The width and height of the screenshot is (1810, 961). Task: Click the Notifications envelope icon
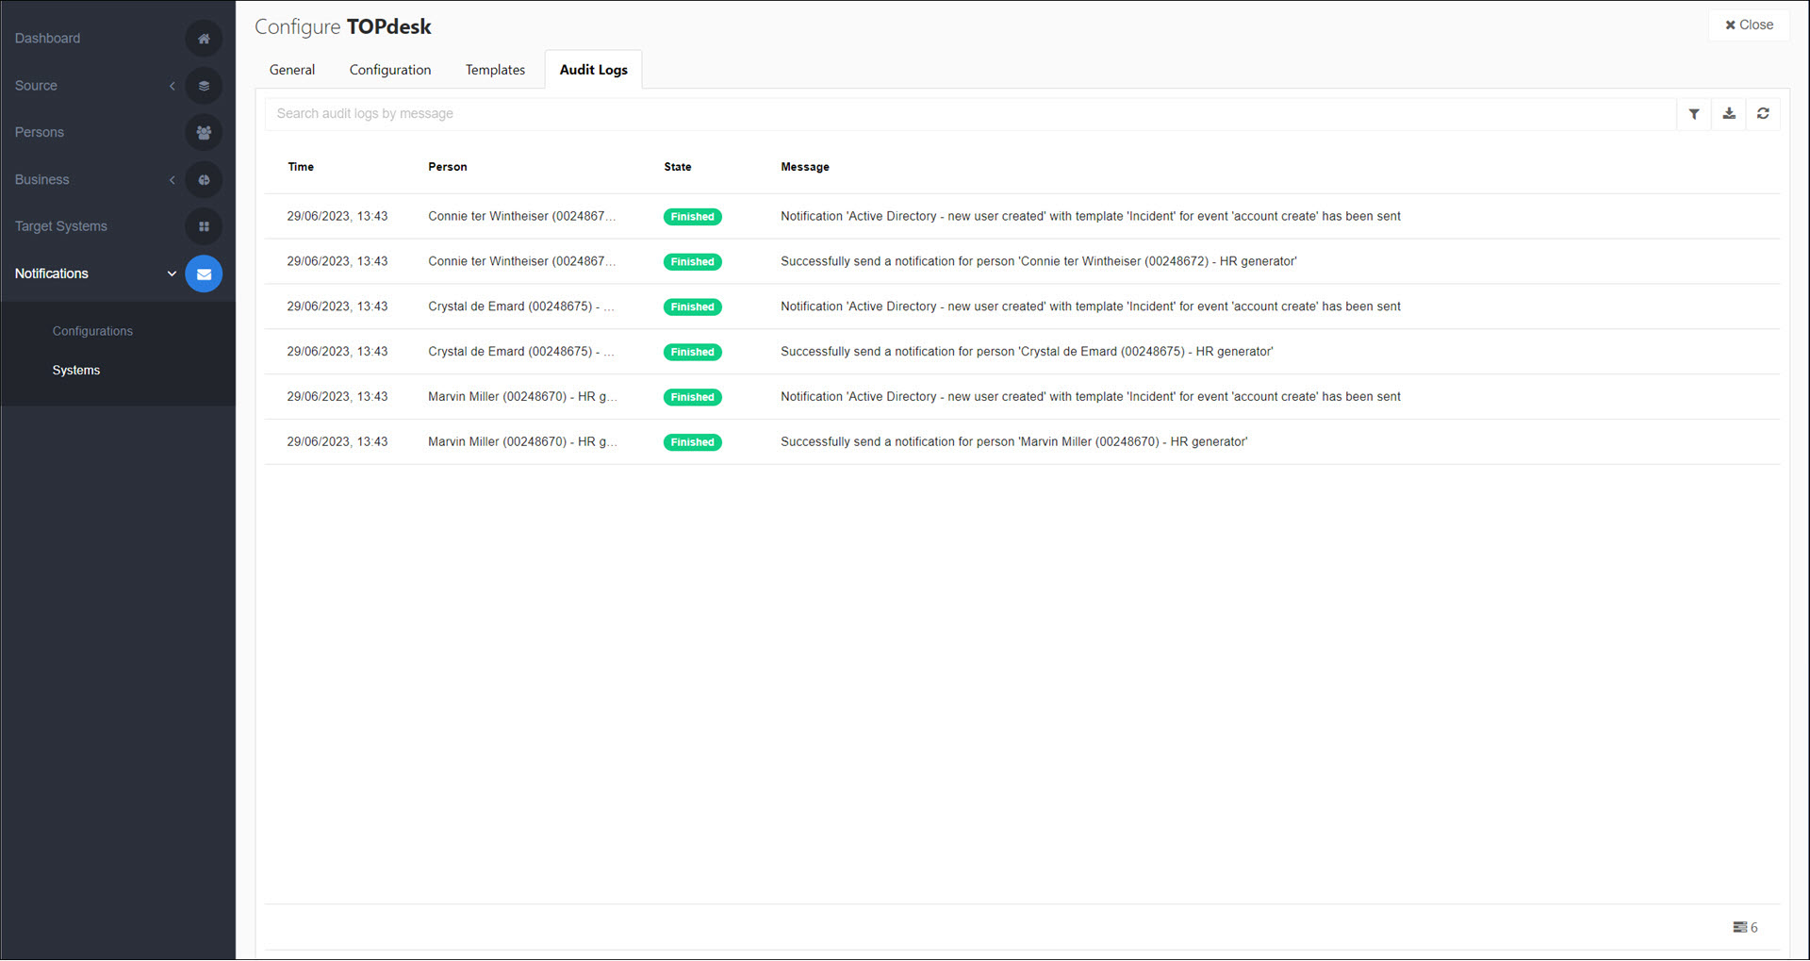(x=204, y=273)
